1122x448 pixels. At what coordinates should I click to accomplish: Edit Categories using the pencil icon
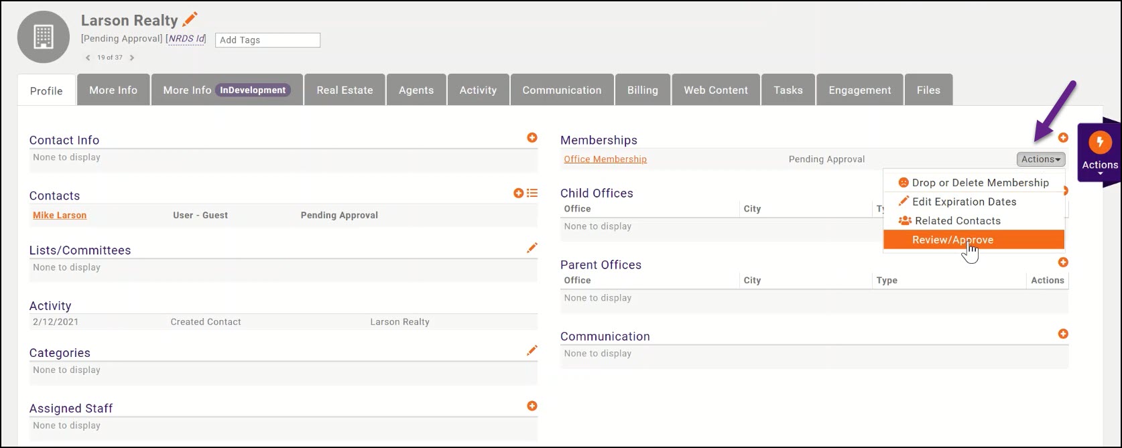click(532, 350)
